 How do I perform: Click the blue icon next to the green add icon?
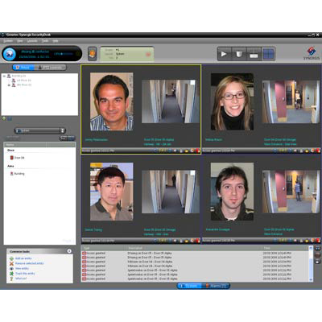pos(10,118)
